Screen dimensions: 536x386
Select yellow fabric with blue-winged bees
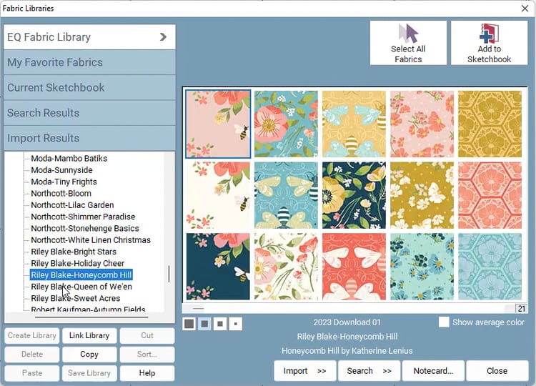coord(354,124)
